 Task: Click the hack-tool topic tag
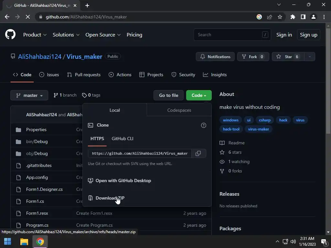[x=231, y=129]
